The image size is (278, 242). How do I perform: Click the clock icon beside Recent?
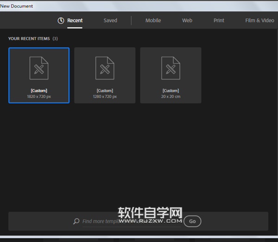coord(61,20)
